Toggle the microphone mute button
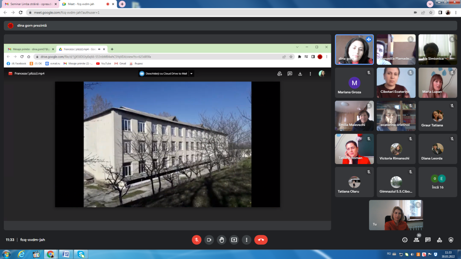The image size is (461, 259). [196, 240]
